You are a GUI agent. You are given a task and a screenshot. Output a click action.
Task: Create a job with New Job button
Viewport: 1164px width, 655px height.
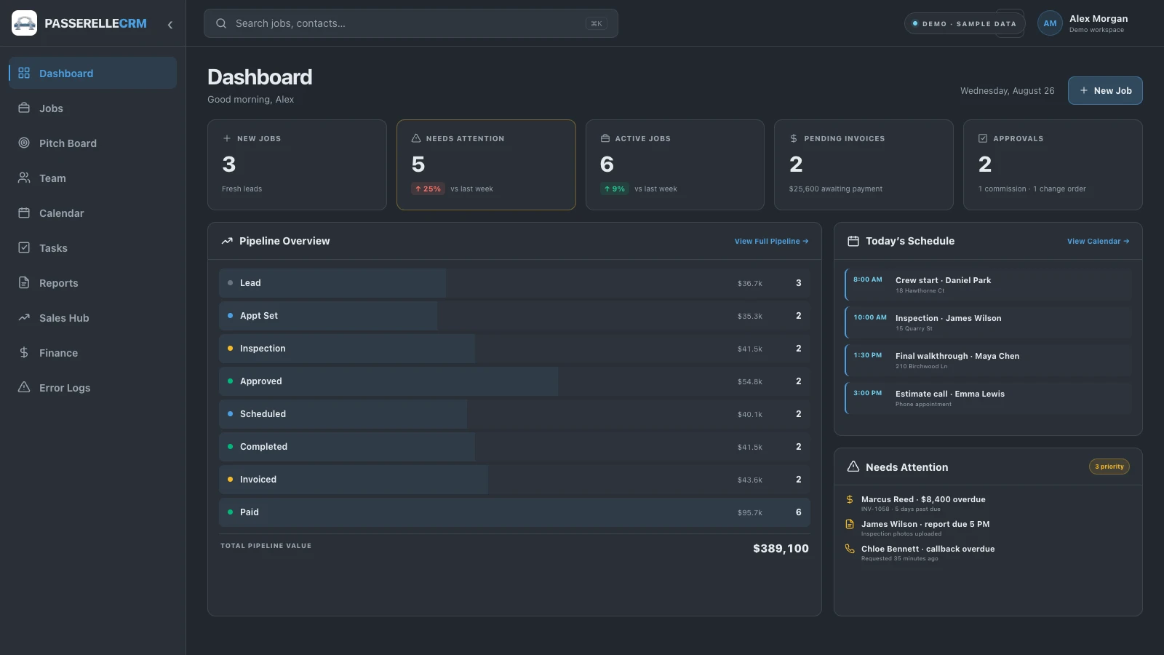[x=1105, y=90]
